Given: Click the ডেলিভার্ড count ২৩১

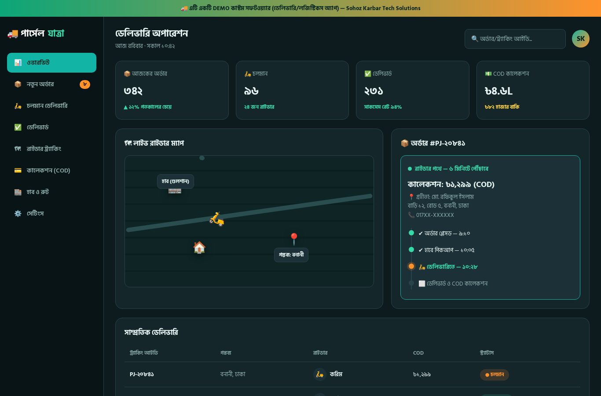Looking at the screenshot, I should tap(374, 91).
